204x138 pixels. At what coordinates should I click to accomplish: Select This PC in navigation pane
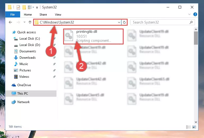point(31,94)
